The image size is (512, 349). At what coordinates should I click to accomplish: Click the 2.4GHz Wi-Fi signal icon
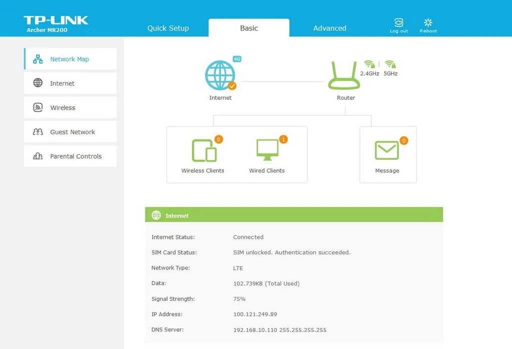click(x=369, y=65)
